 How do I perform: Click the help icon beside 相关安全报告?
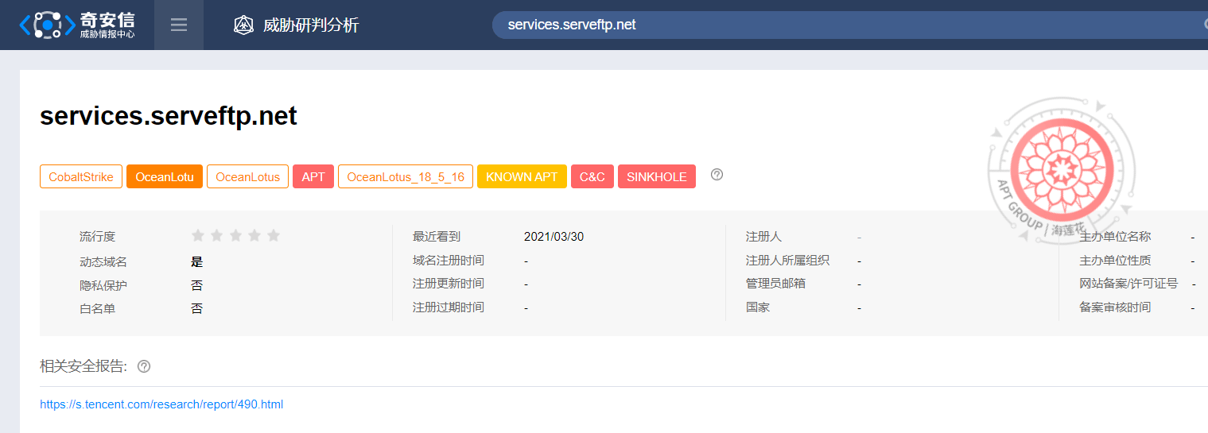click(144, 366)
